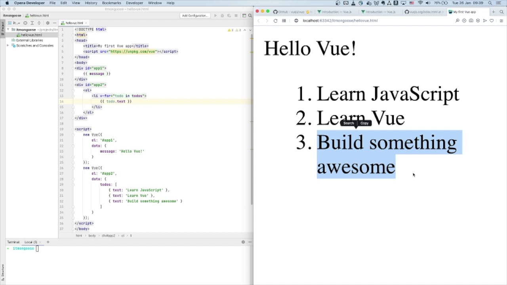
Task: Click the search tabs magnifier in Opera
Action: pyautogui.click(x=502, y=12)
